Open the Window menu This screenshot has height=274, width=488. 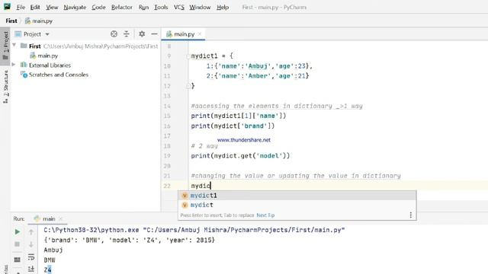200,7
